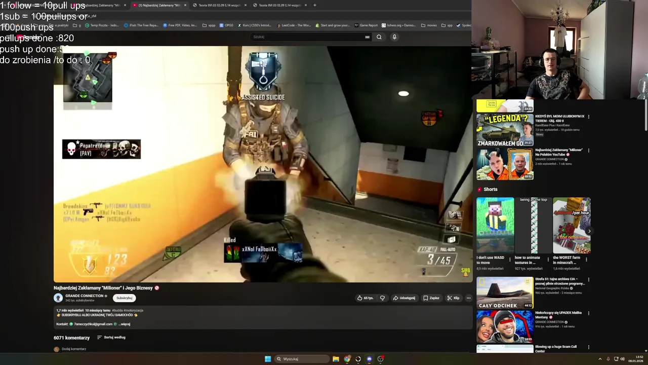
Task: Click the magnifier search button in YouTube
Action: pyautogui.click(x=379, y=37)
